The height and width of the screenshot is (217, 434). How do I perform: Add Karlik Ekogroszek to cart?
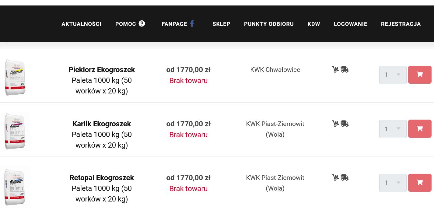coord(420,129)
